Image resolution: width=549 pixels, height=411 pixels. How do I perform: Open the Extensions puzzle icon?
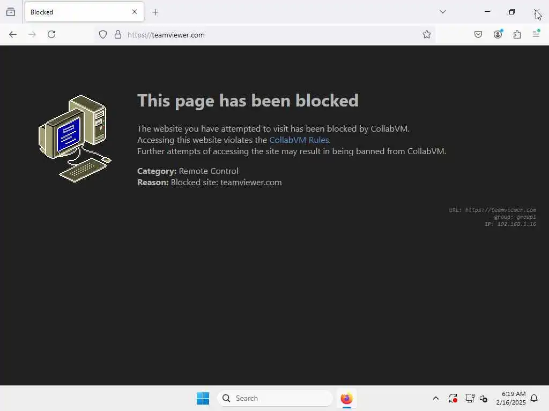coord(517,34)
